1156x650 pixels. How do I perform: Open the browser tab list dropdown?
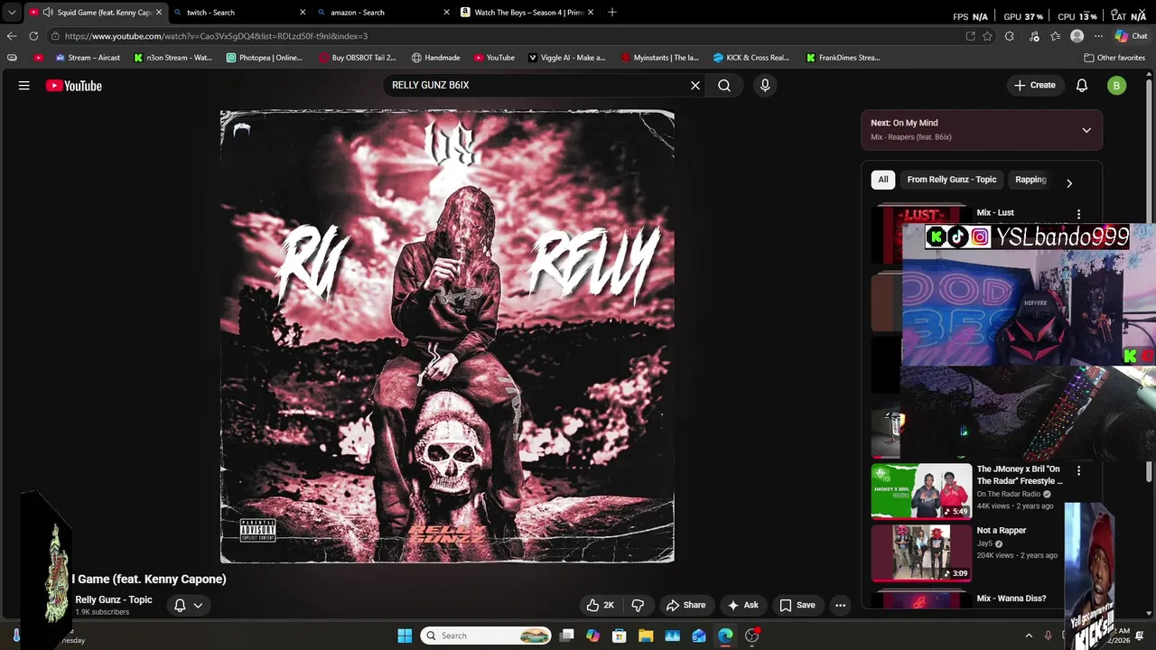(x=11, y=13)
